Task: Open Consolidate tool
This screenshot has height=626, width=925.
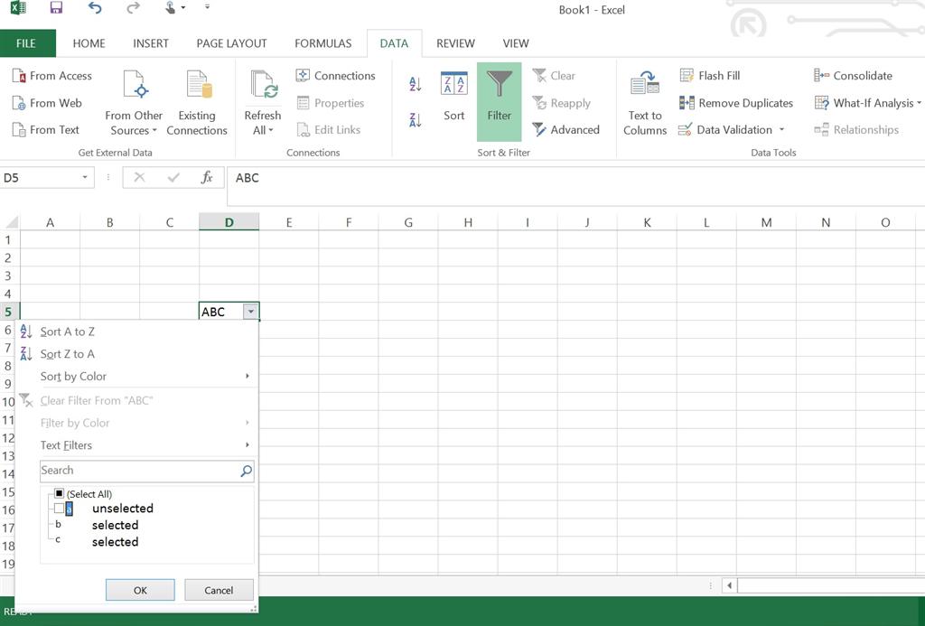Action: [x=853, y=76]
